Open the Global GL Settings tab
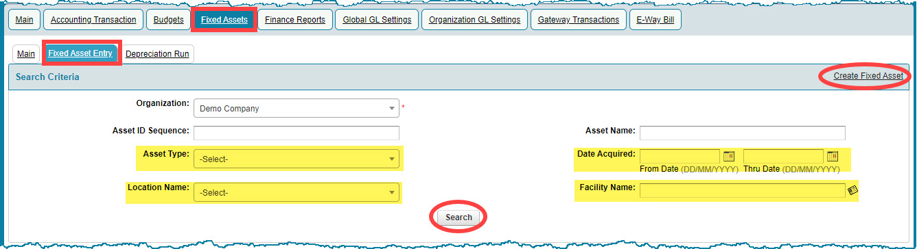The height and width of the screenshot is (249, 917). [x=377, y=20]
